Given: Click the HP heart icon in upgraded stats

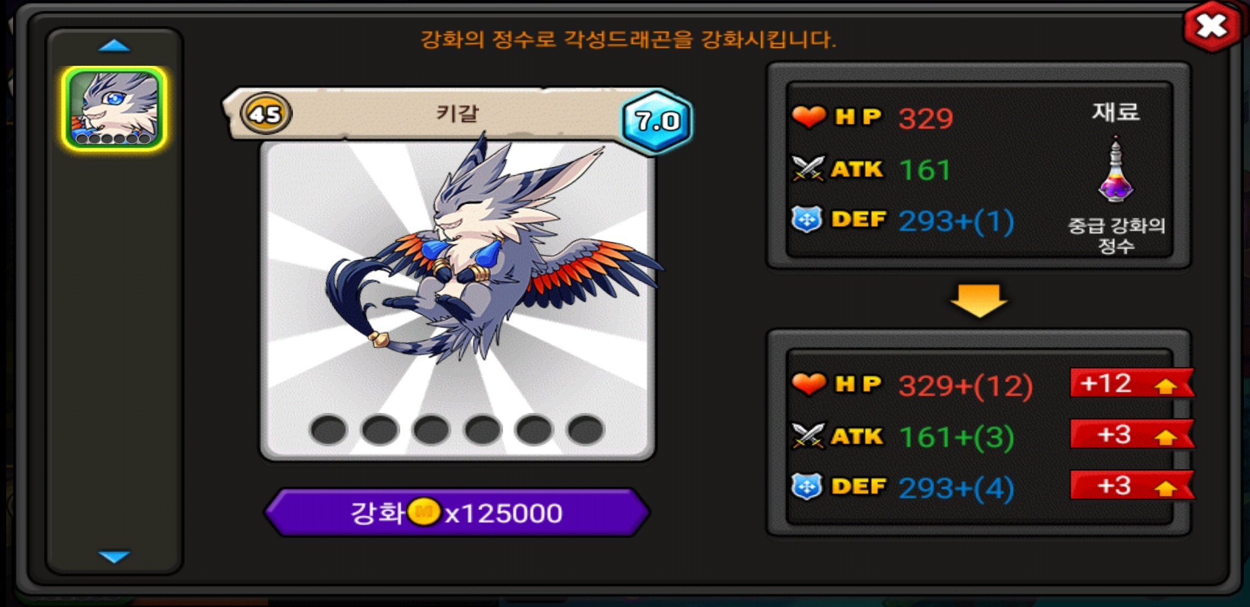Looking at the screenshot, I should [x=808, y=383].
